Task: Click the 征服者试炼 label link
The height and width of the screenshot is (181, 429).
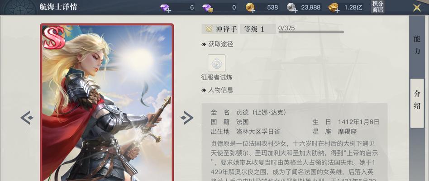Action: 216,77
